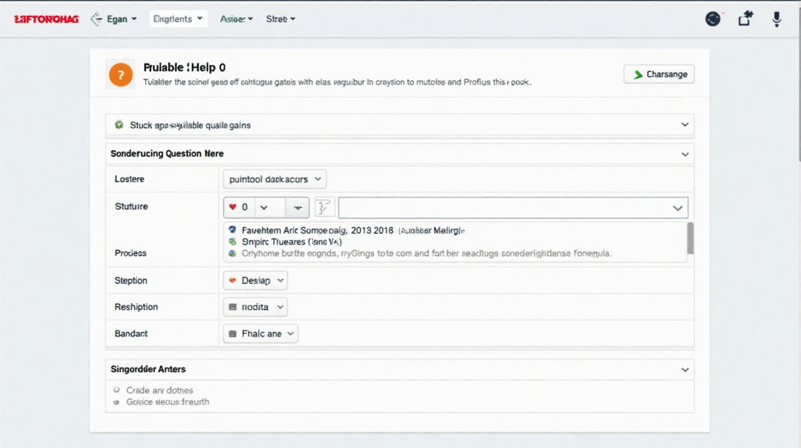Click the list box vertical scrollbar
Image resolution: width=801 pixels, height=448 pixels.
[x=690, y=238]
